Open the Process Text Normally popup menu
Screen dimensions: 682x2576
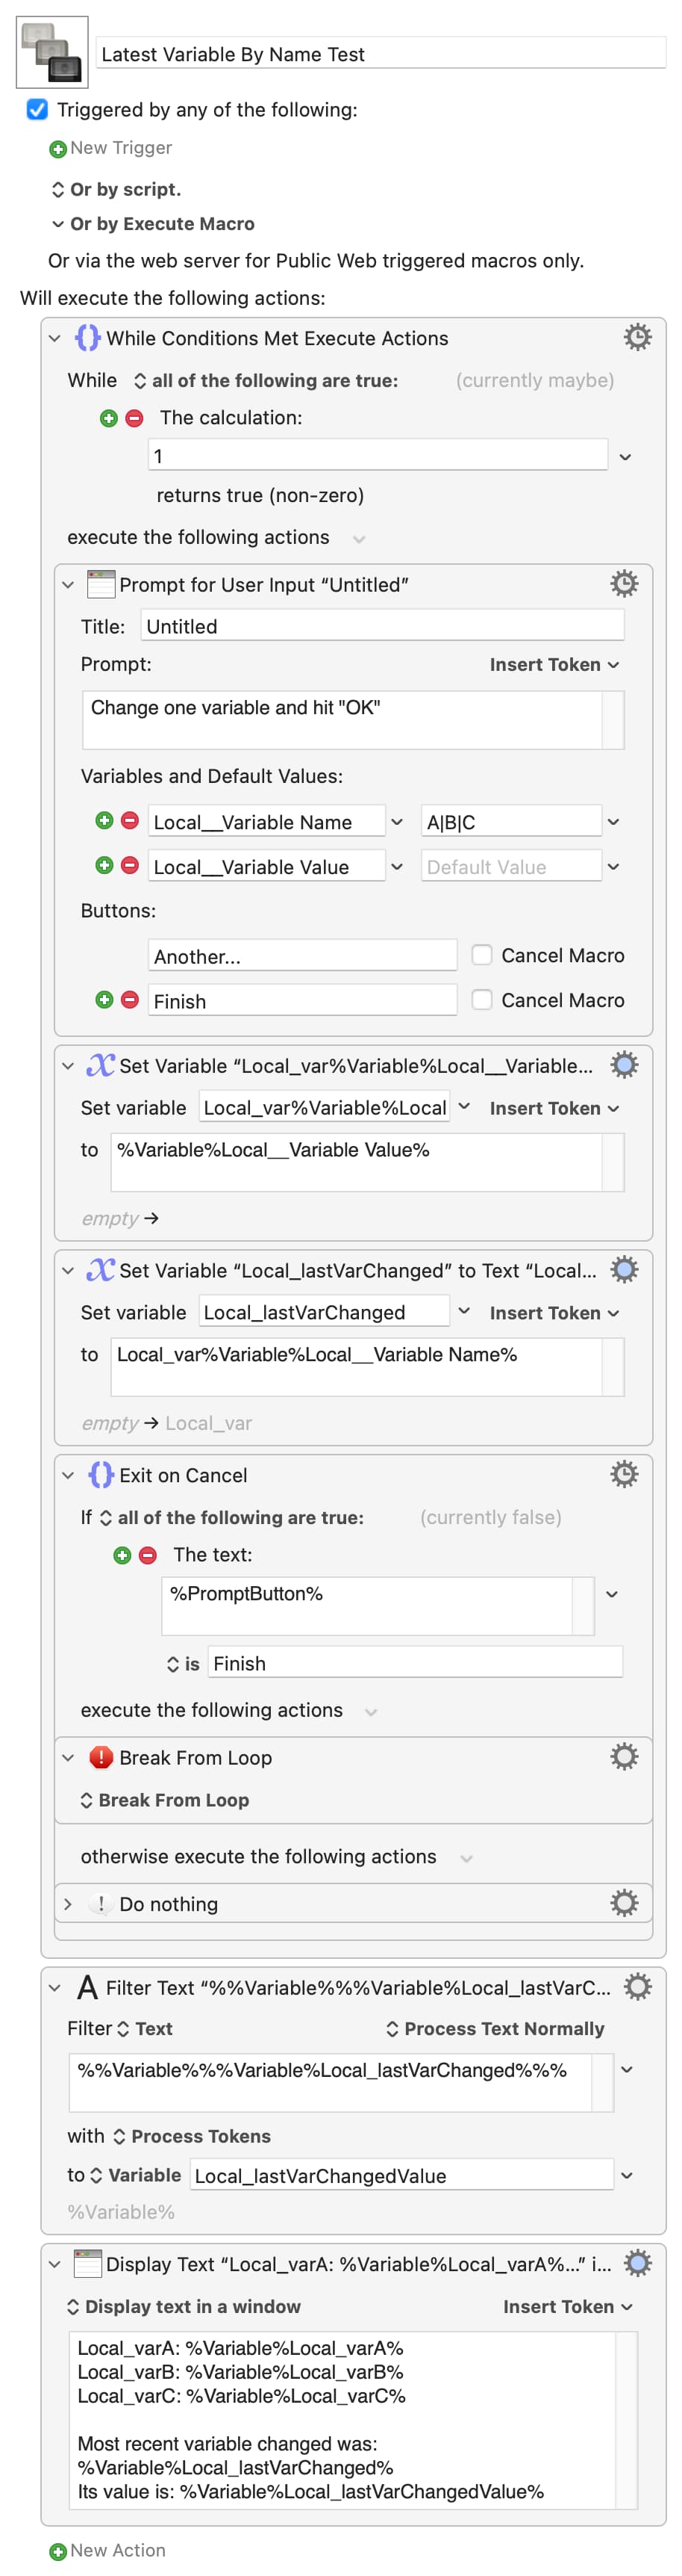coord(494,2028)
